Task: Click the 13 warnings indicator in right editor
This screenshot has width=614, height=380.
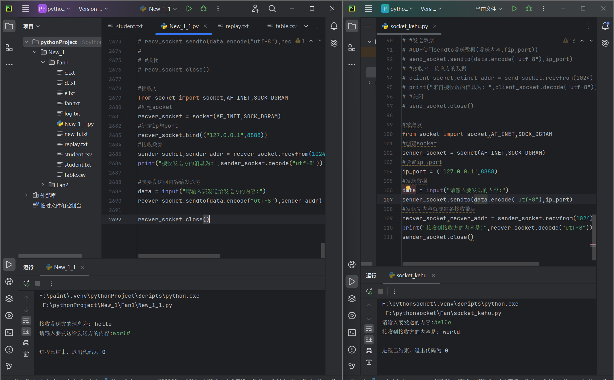Action: click(569, 41)
